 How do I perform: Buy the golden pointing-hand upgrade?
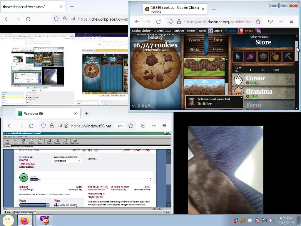click(x=276, y=56)
